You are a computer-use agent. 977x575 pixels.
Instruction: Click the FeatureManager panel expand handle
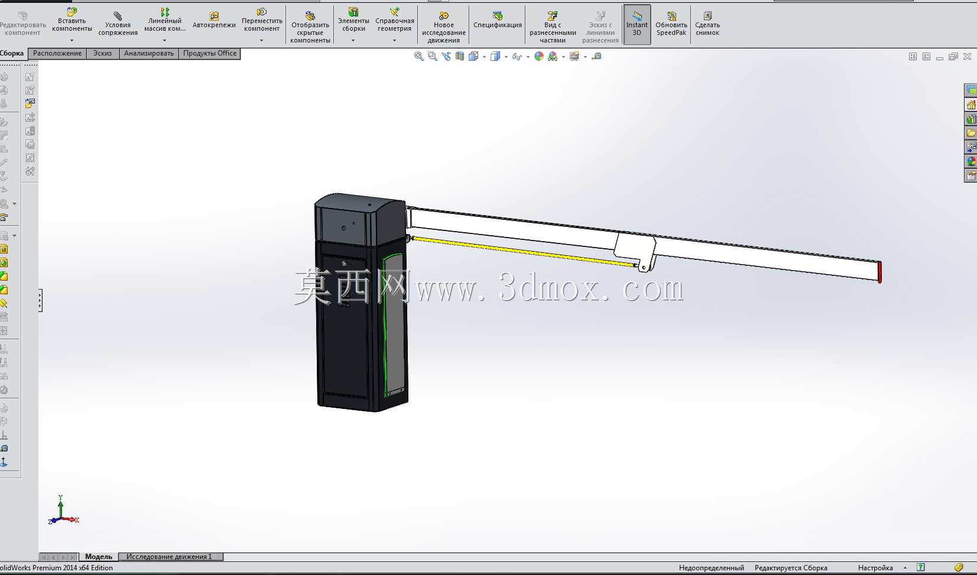tap(40, 301)
